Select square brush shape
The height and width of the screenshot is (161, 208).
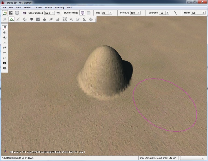coord(88,13)
